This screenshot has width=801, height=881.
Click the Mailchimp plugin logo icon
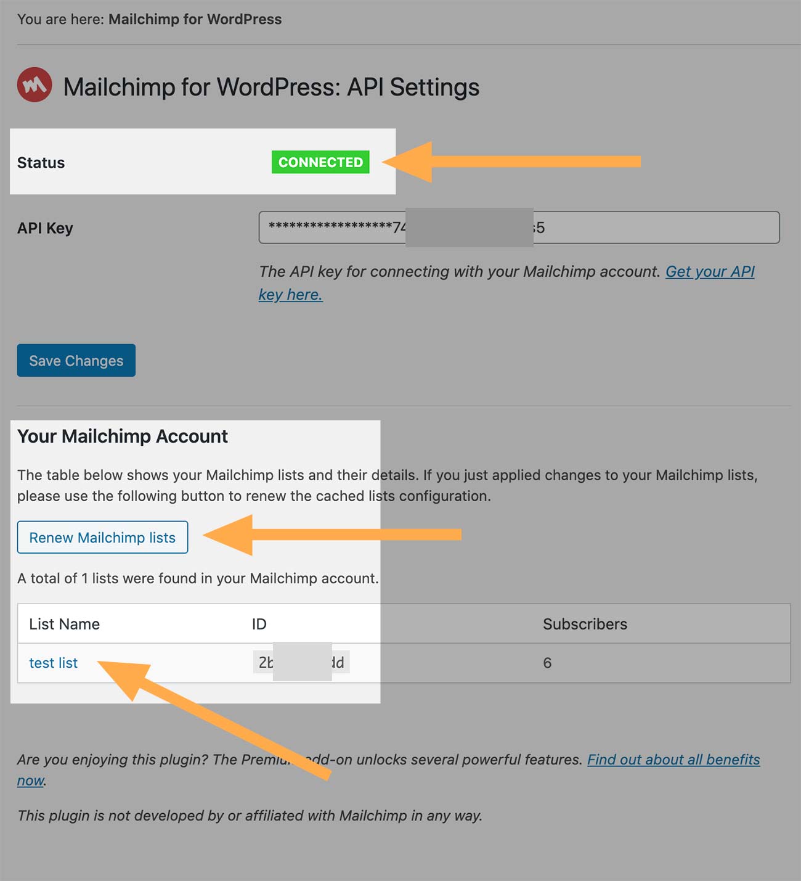pos(33,87)
